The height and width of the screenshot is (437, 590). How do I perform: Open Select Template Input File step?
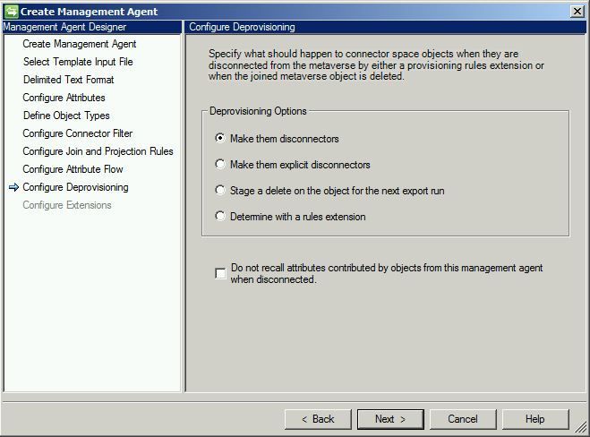(78, 62)
